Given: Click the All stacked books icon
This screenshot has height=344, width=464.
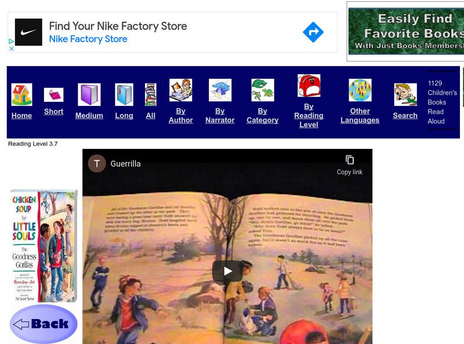Looking at the screenshot, I should coord(151,94).
